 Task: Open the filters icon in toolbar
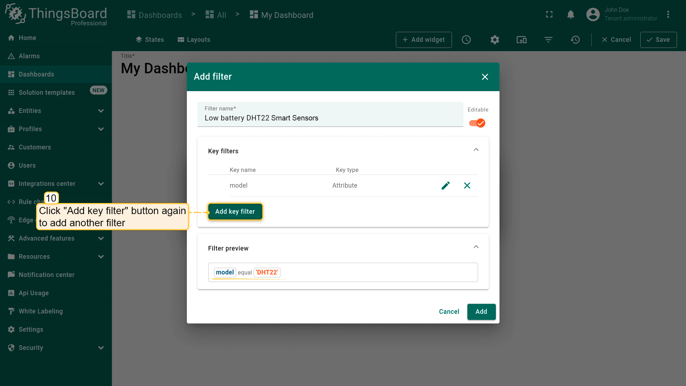(548, 40)
